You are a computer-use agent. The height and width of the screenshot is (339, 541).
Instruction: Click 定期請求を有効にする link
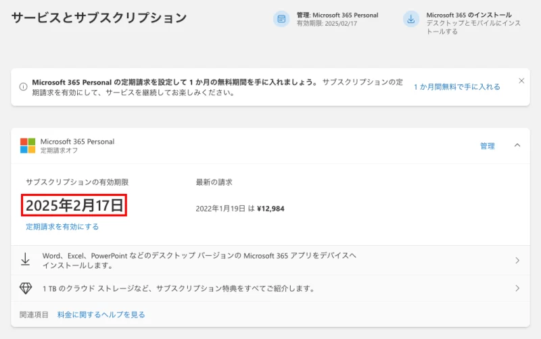pos(62,227)
